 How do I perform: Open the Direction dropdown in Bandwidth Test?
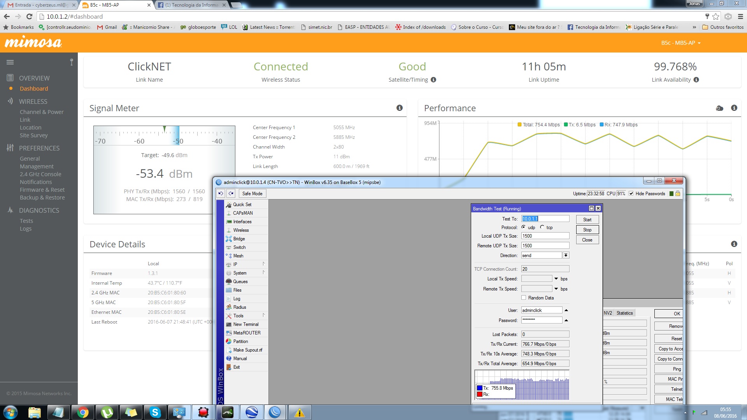click(x=566, y=255)
